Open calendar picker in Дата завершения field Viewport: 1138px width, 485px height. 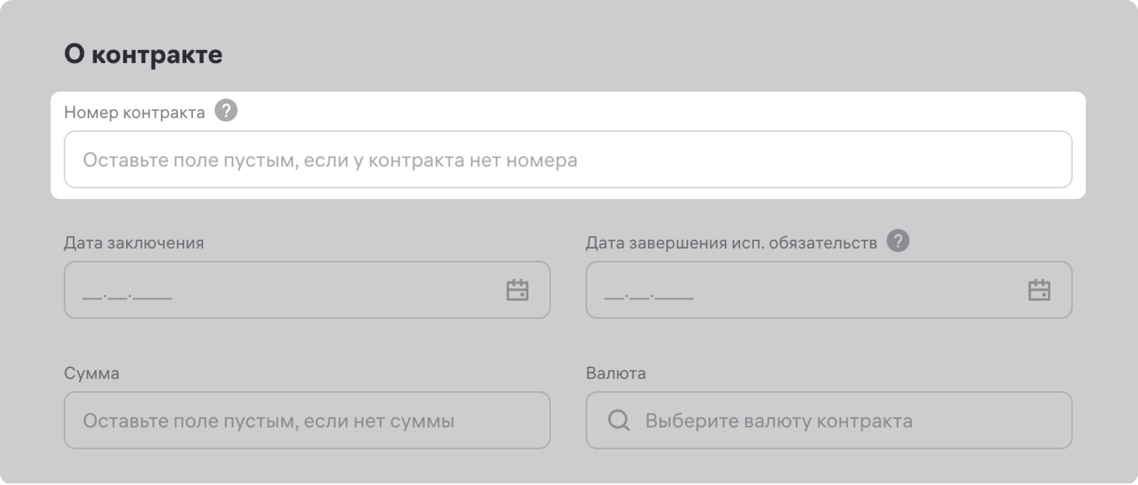[1039, 290]
